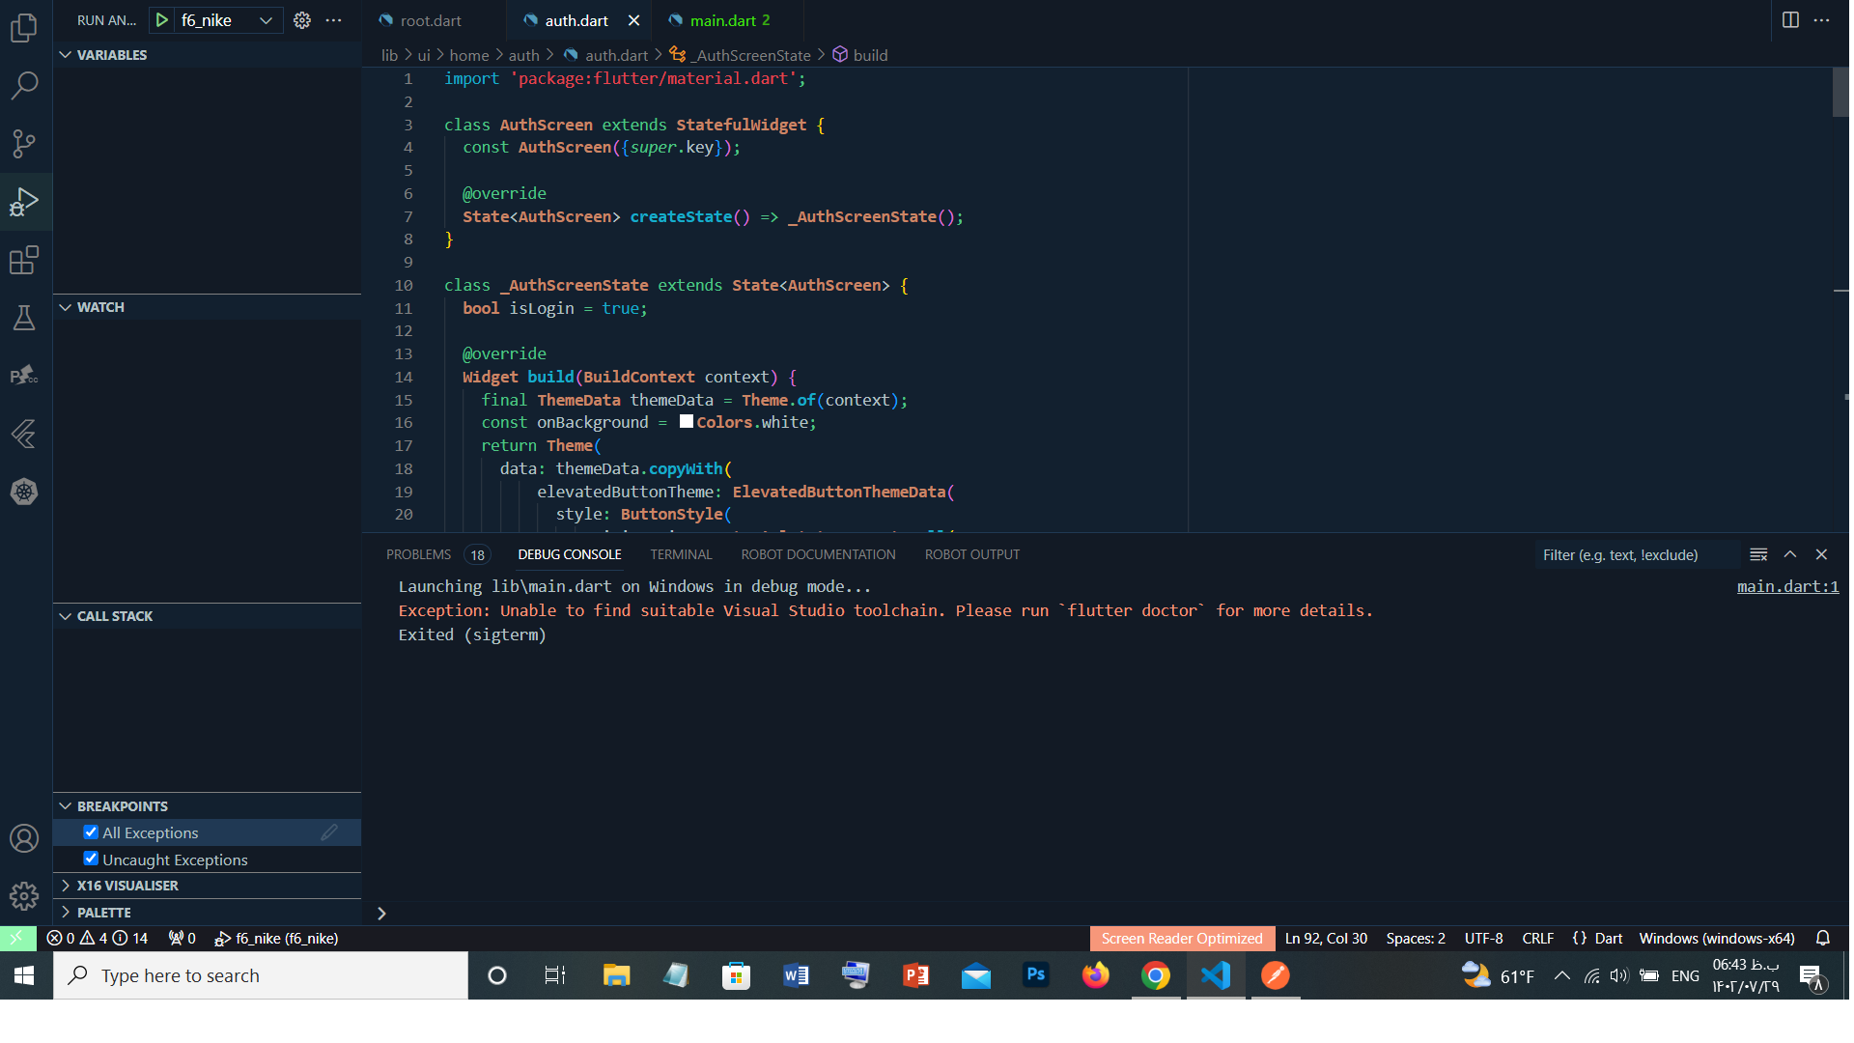Open remote window indicator in status bar
This screenshot has height=1043, width=1854.
17,939
